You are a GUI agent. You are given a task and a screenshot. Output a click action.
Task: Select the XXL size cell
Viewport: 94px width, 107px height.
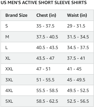pyautogui.click(x=9, y=69)
